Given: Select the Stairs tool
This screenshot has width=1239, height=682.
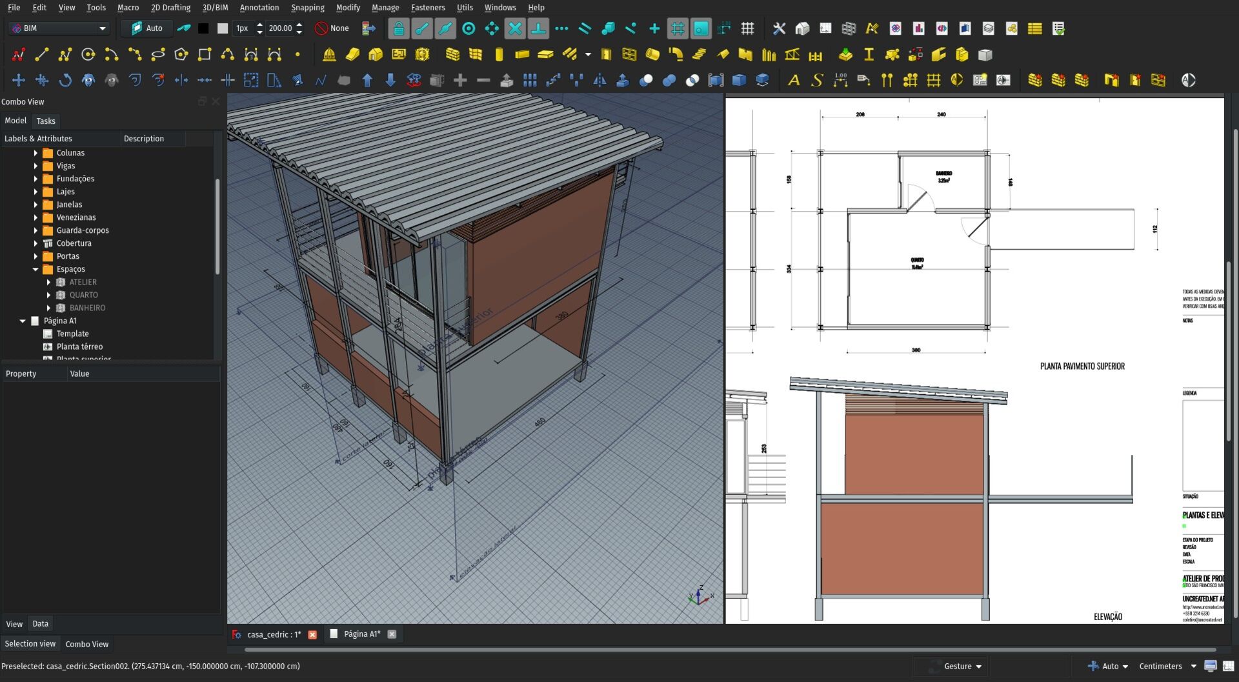Looking at the screenshot, I should [x=699, y=55].
